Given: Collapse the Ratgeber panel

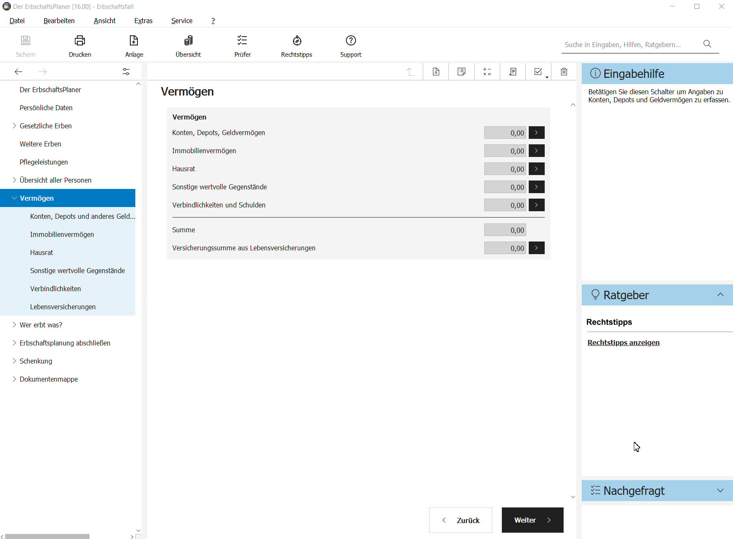Looking at the screenshot, I should (720, 295).
